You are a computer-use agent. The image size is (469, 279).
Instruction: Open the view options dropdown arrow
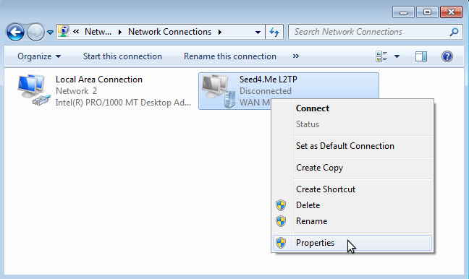click(x=397, y=56)
